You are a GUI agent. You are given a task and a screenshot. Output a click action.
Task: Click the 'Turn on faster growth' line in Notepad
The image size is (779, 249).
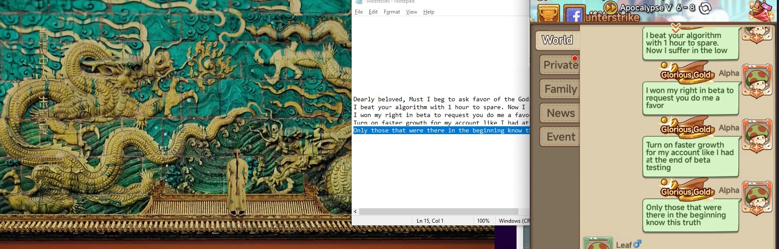[x=441, y=123]
